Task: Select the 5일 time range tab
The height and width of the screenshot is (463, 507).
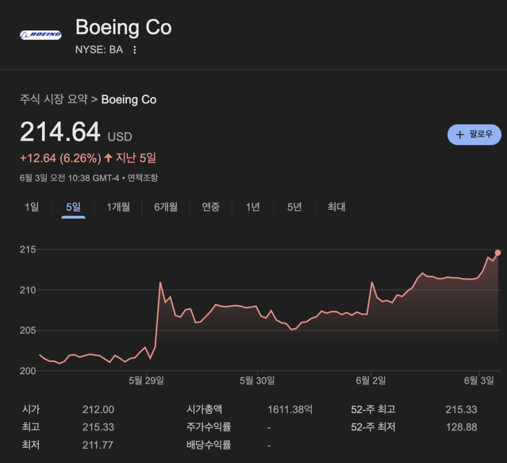Action: [73, 207]
